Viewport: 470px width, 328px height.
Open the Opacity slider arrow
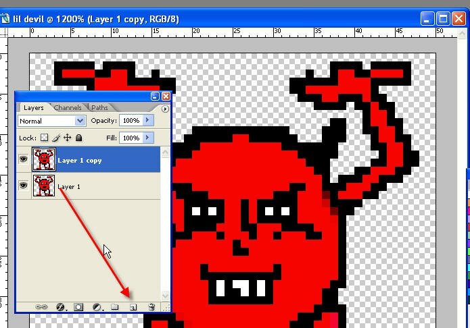[148, 120]
